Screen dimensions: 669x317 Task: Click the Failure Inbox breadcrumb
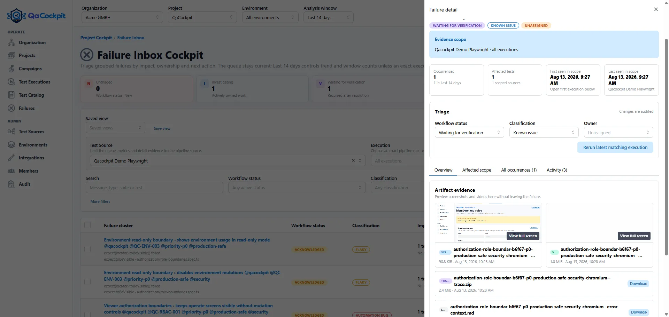(131, 38)
